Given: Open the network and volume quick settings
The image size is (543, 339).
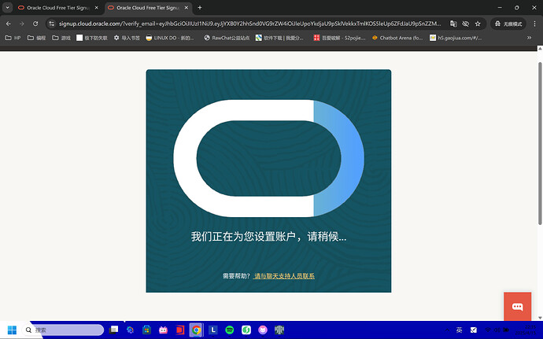Looking at the screenshot, I should coord(497,330).
